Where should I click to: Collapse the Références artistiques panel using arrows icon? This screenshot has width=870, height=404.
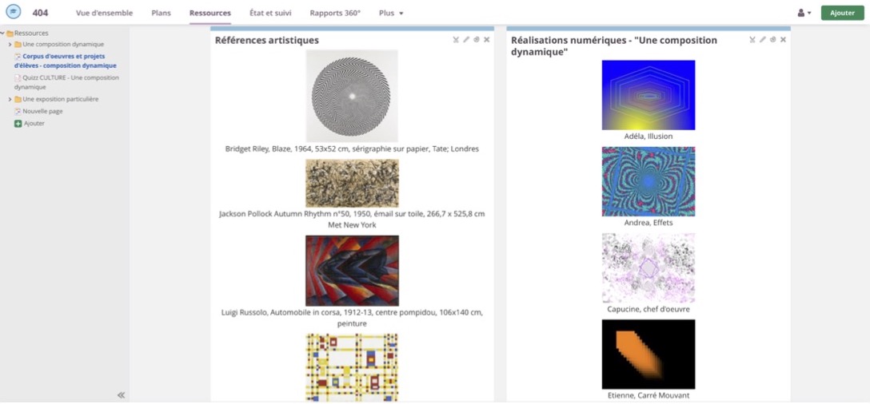[x=456, y=40]
